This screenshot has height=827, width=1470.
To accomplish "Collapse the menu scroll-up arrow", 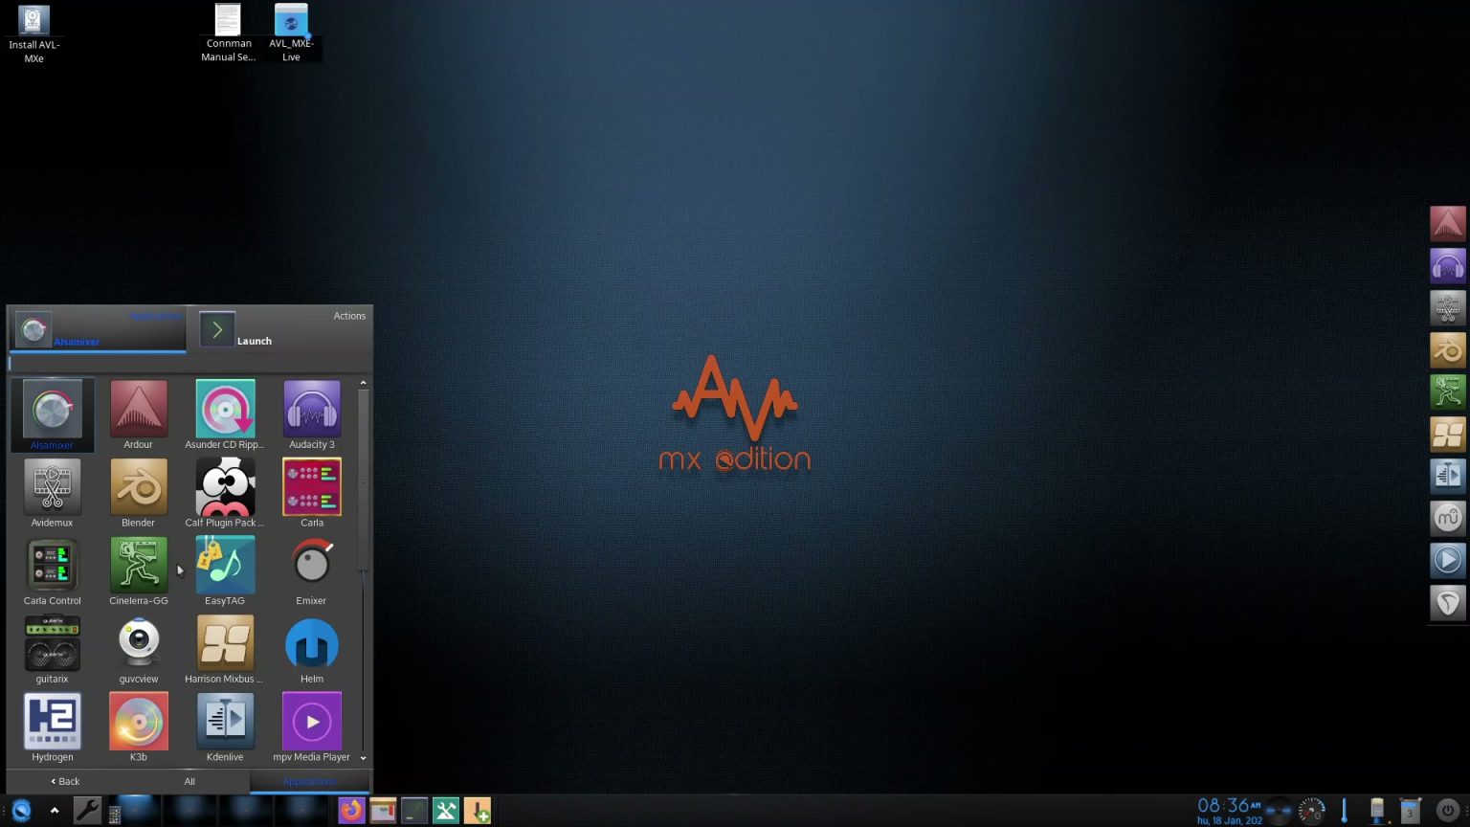I will [363, 382].
